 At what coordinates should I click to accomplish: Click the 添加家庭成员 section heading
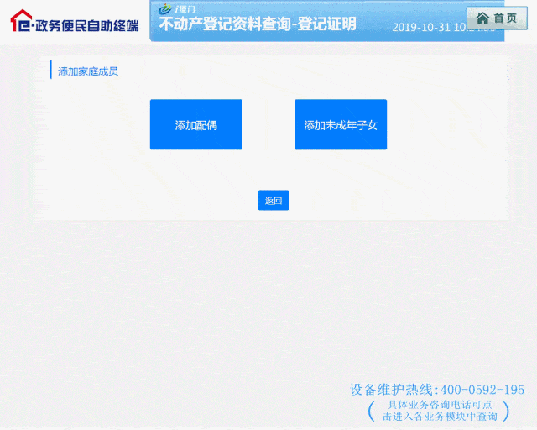(87, 71)
